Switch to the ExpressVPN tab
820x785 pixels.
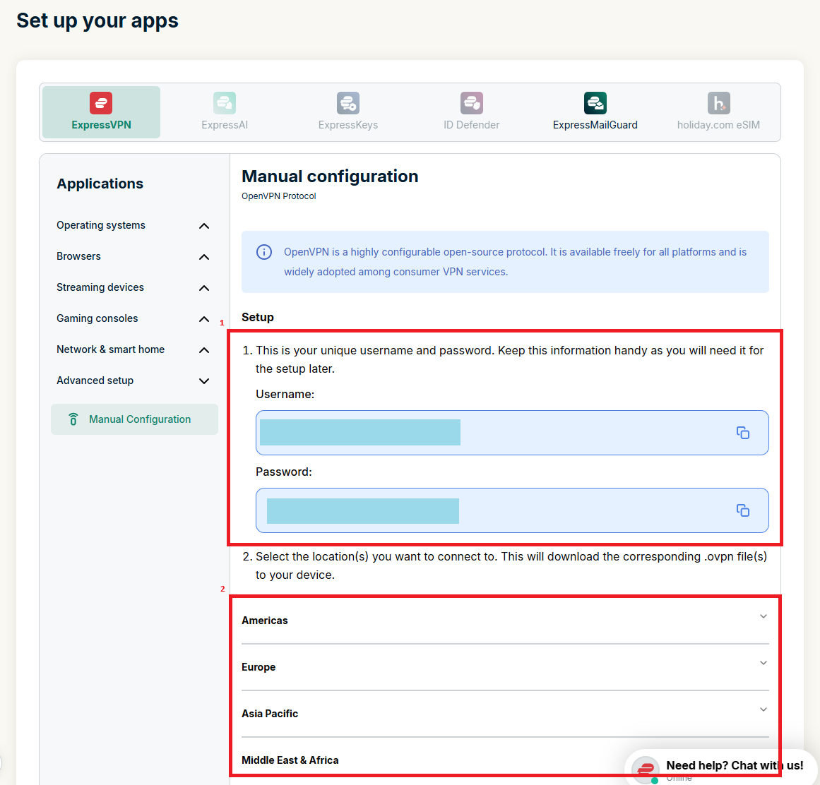(x=102, y=112)
